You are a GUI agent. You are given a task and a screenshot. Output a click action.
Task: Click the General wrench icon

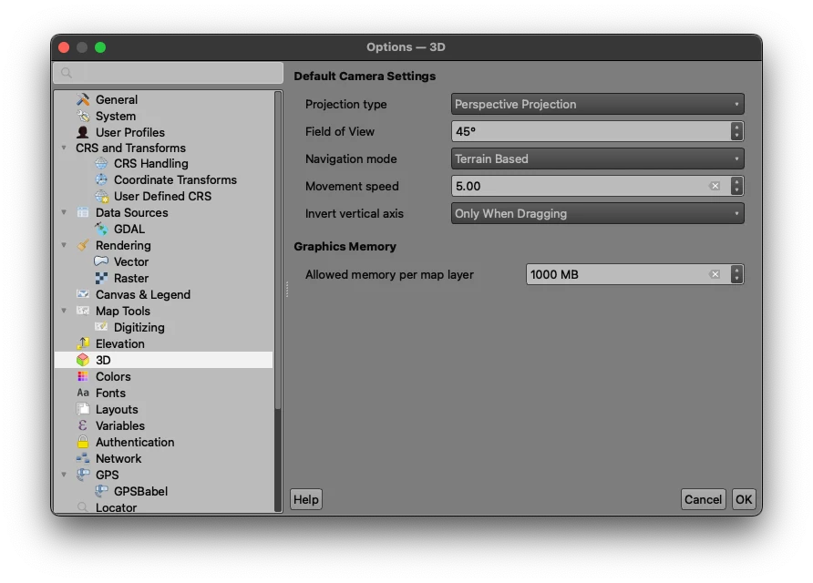click(x=83, y=99)
